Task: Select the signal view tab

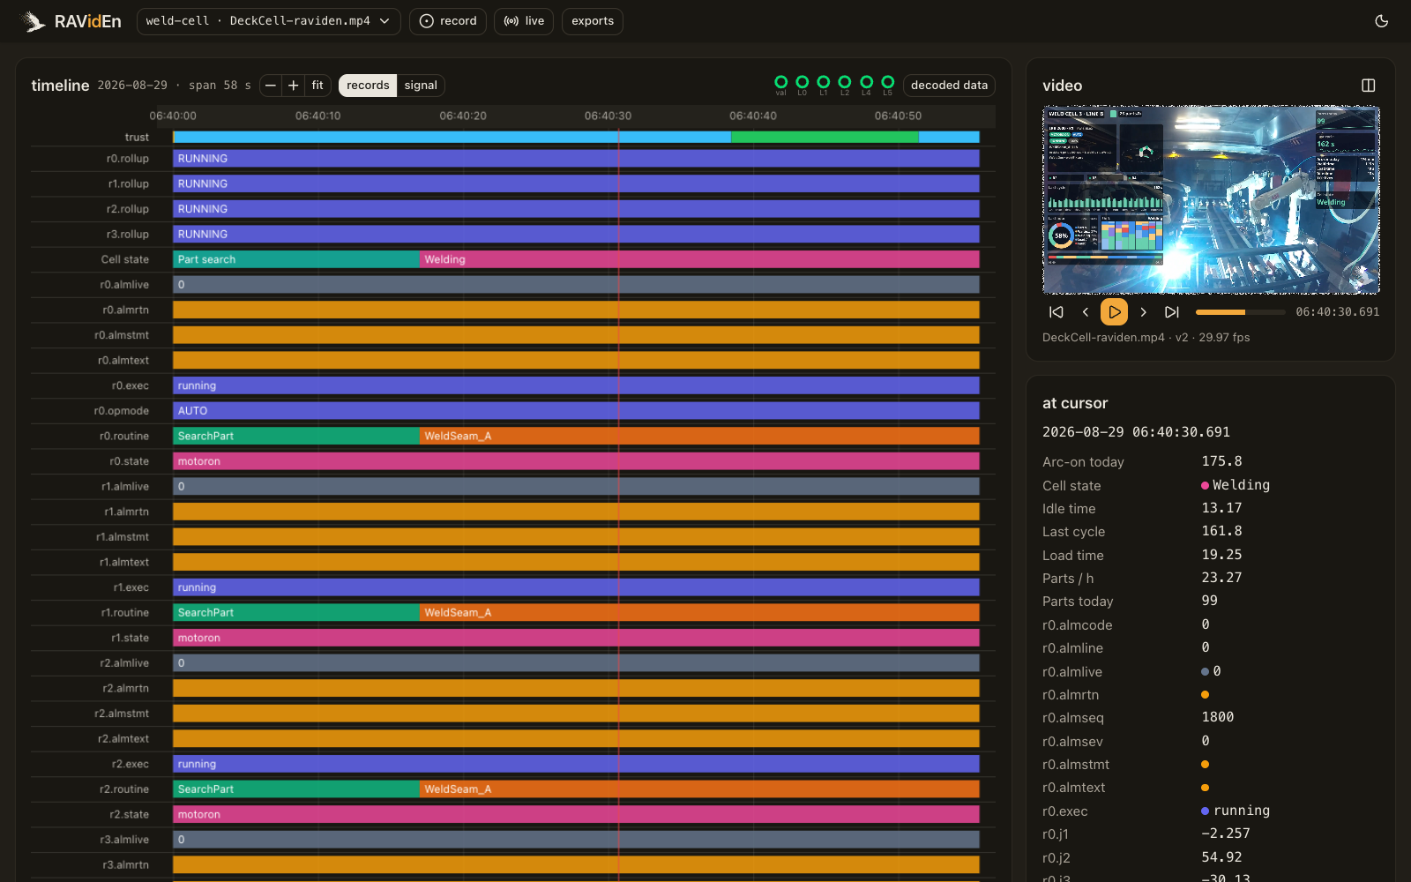Action: coord(421,86)
